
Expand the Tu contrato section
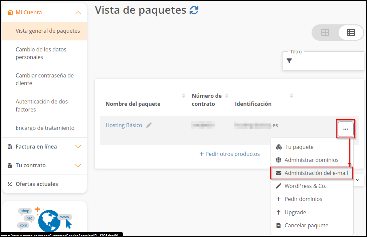(x=78, y=165)
